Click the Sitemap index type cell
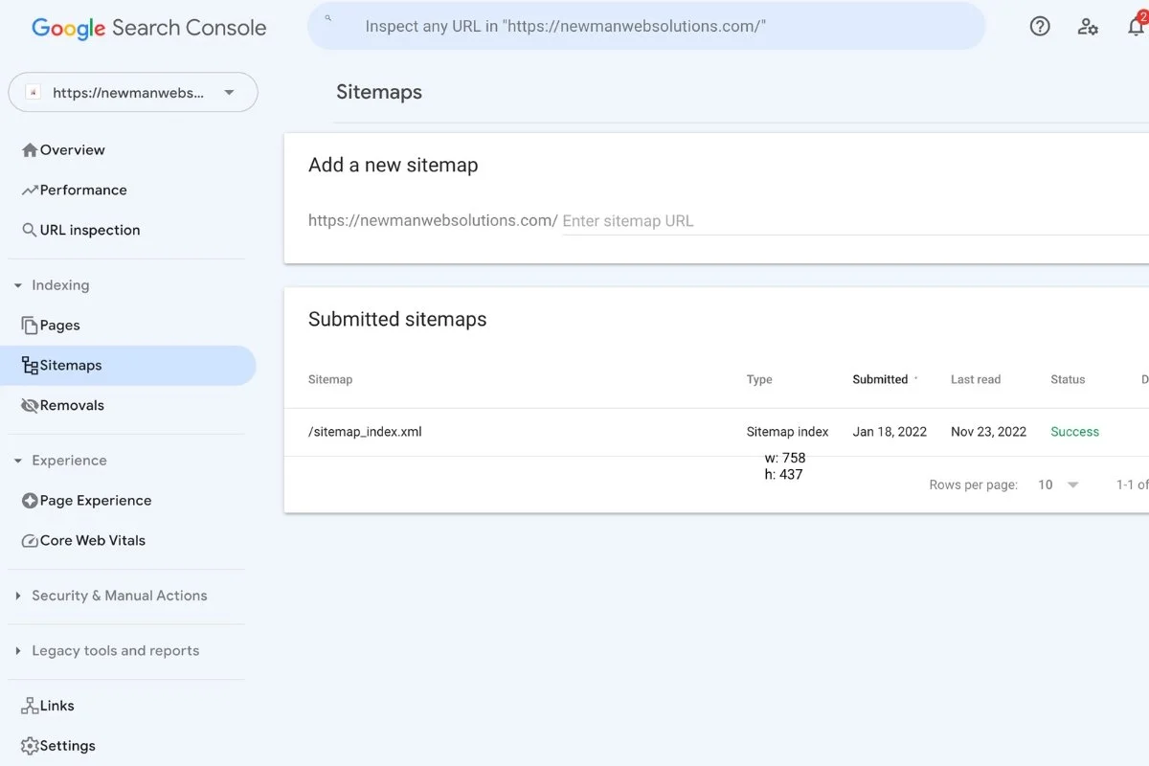Viewport: 1149px width, 766px height. pos(788,432)
